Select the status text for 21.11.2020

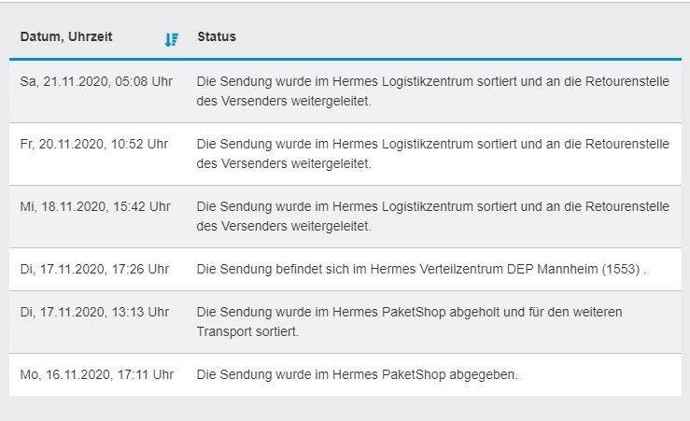(433, 91)
